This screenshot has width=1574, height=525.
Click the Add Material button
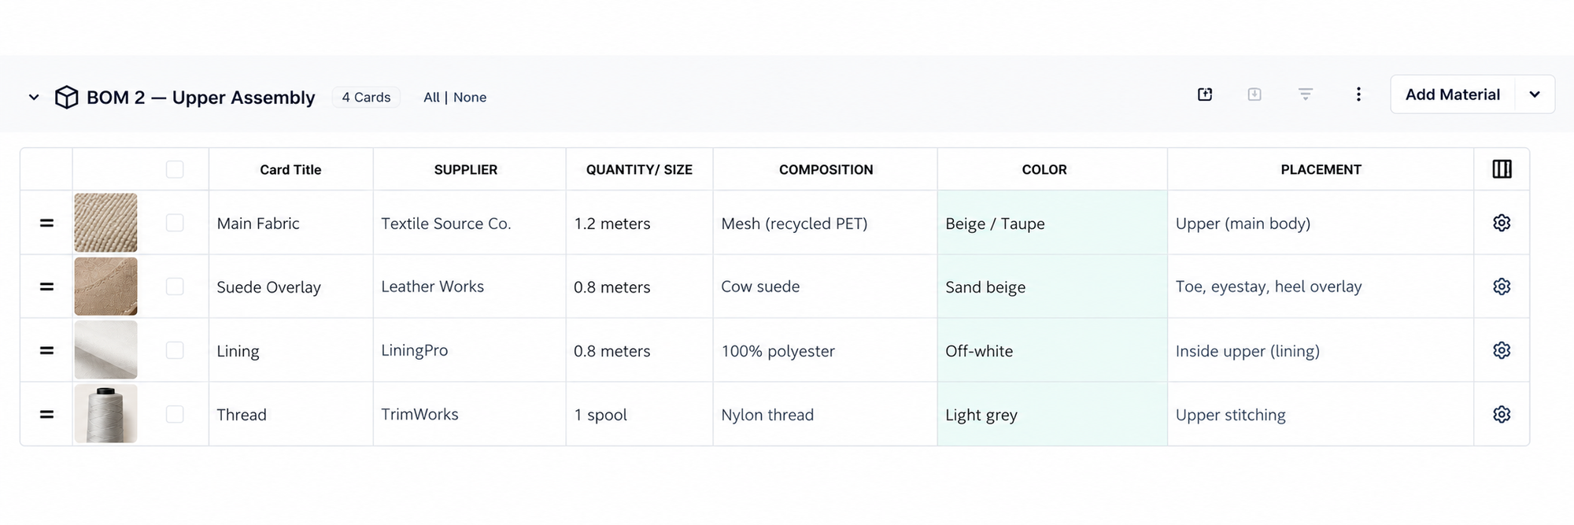1453,94
